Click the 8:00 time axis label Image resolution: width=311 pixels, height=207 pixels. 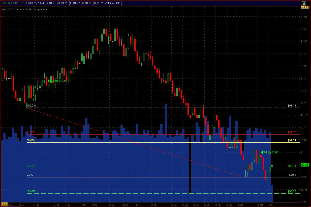click(x=112, y=204)
